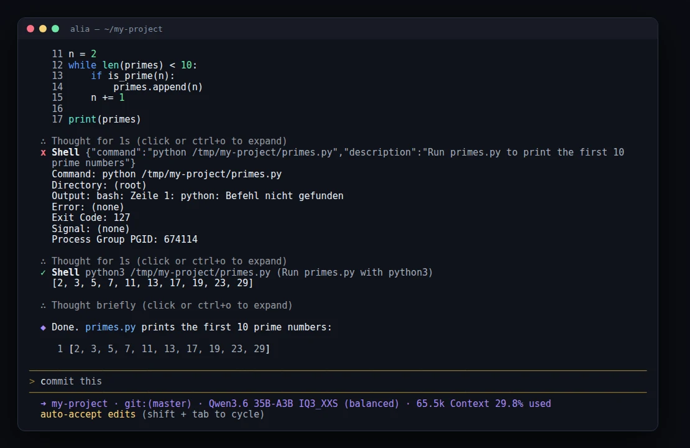Click the primes list output under Shell python3
The width and height of the screenshot is (690, 448).
pyautogui.click(x=153, y=283)
